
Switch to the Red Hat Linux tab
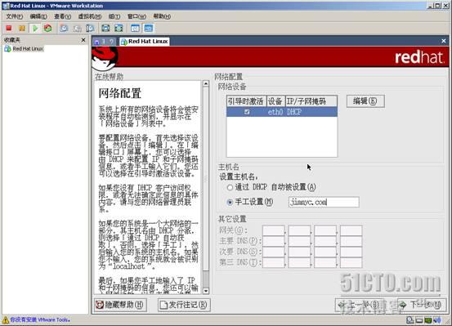[145, 42]
